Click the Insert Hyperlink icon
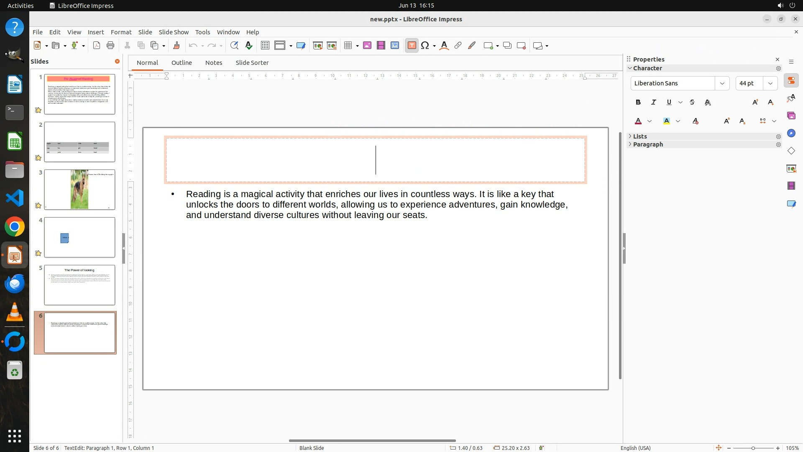803x452 pixels. click(458, 46)
